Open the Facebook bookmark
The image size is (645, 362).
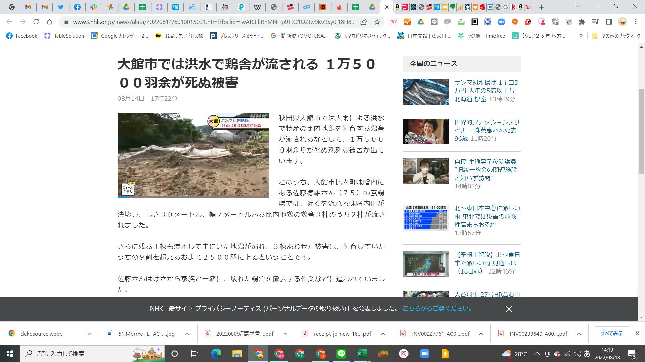click(22, 36)
